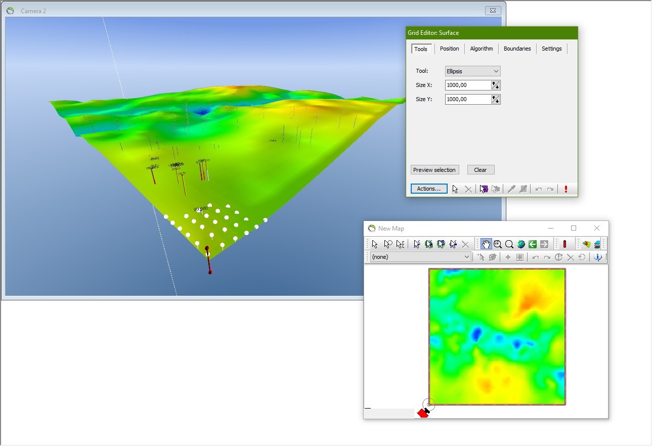The height and width of the screenshot is (446, 652).
Task: Click Size X spinner arrows
Action: coord(496,85)
